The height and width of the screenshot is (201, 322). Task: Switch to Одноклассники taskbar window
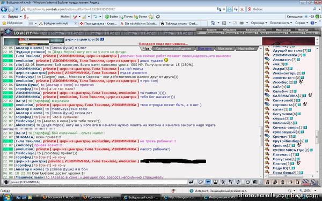pos(100,197)
